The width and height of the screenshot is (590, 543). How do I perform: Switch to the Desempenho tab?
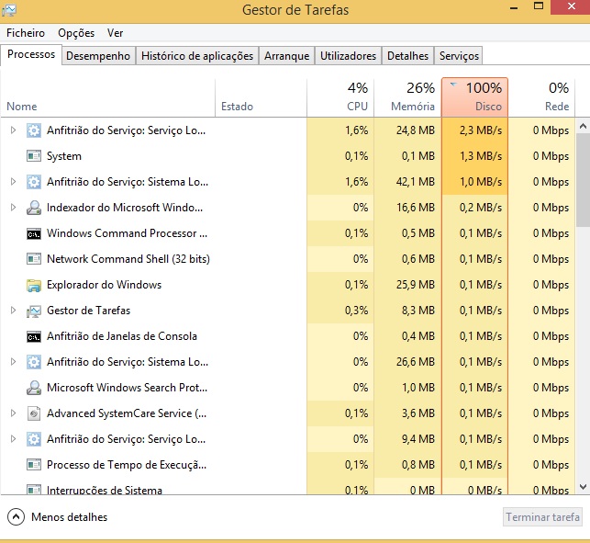pos(98,56)
